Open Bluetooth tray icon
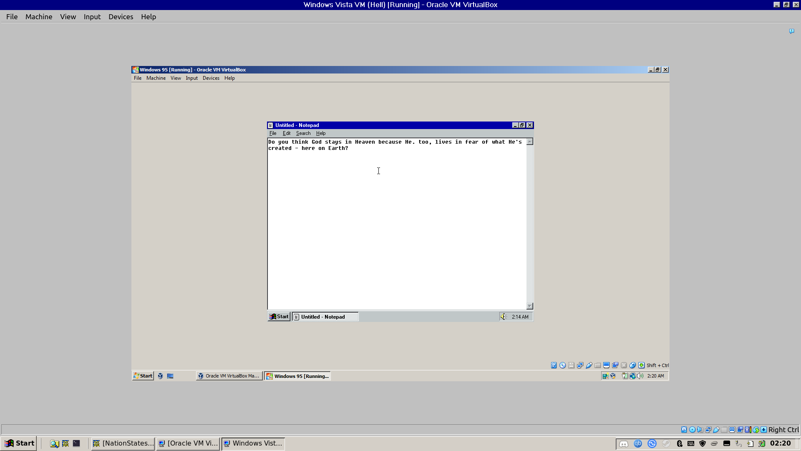The image size is (801, 451). [x=680, y=443]
